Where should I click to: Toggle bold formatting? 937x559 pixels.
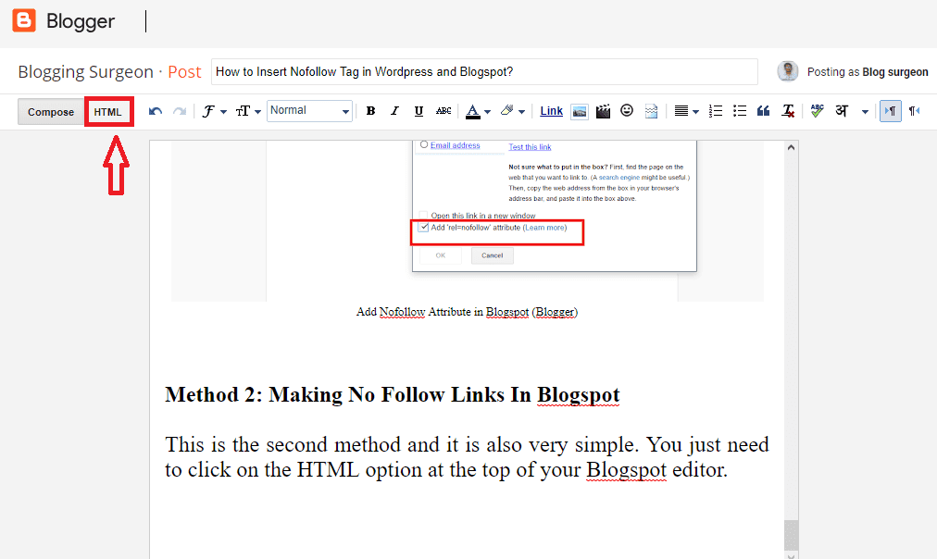pyautogui.click(x=370, y=111)
